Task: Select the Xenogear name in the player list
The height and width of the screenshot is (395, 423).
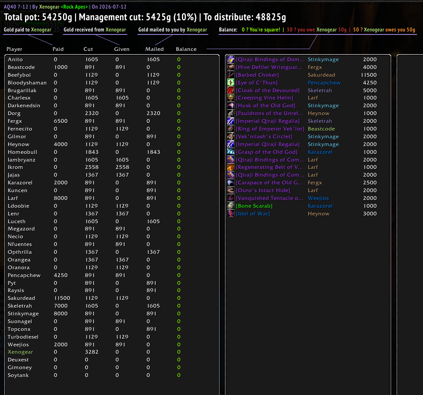Action: click(x=20, y=352)
